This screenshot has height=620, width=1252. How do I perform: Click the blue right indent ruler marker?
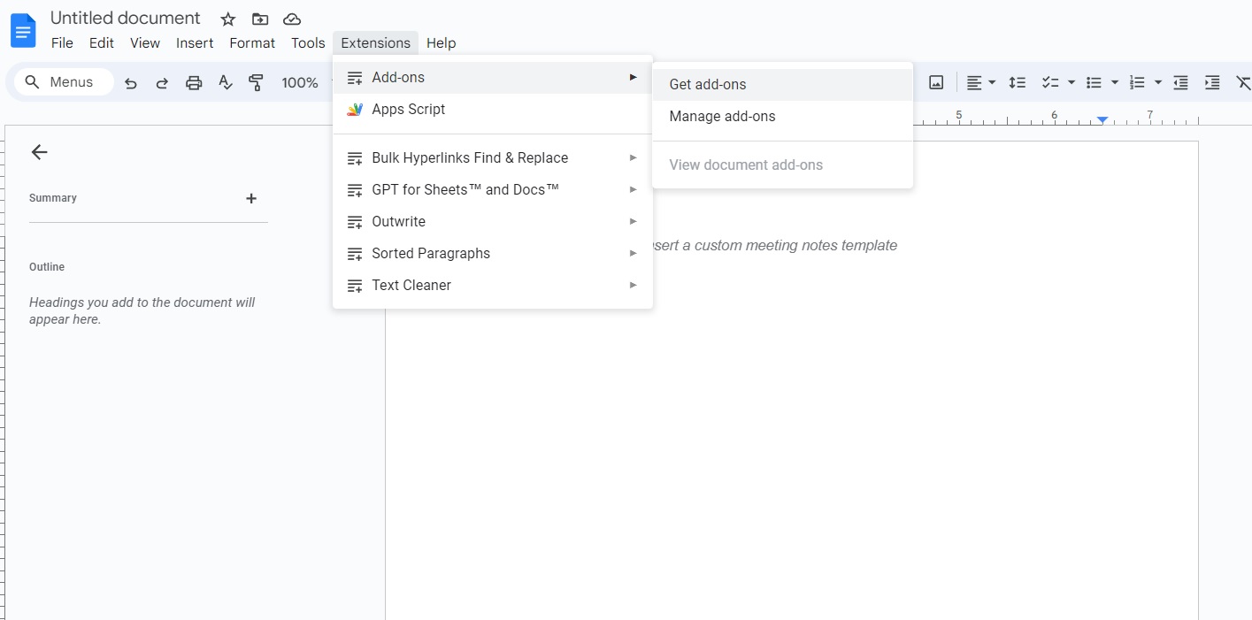(x=1102, y=119)
